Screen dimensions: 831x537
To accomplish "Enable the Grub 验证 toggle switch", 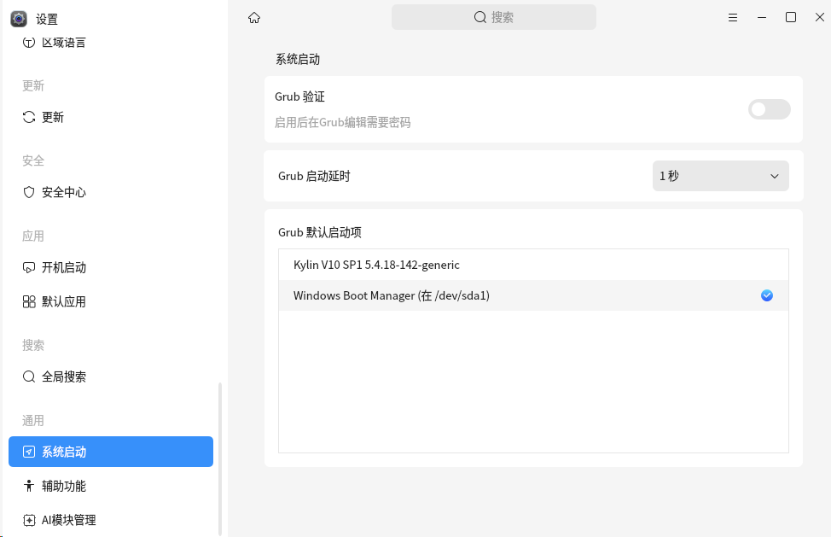I will coord(769,109).
